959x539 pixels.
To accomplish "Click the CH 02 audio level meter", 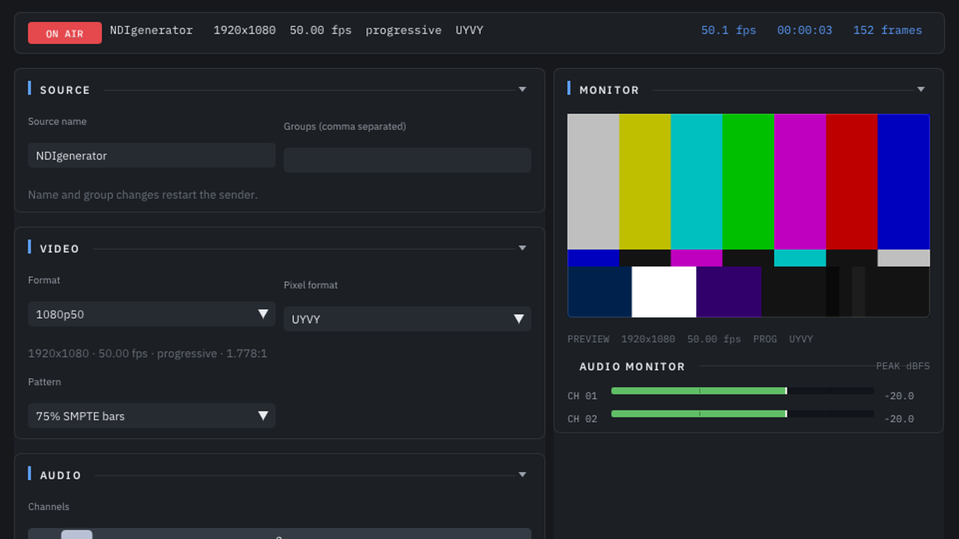I will [742, 414].
